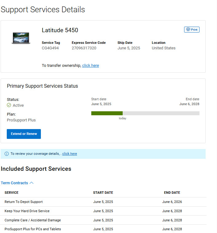The width and height of the screenshot is (217, 233).
Task: Click the Express Service Code number
Action: click(x=84, y=48)
